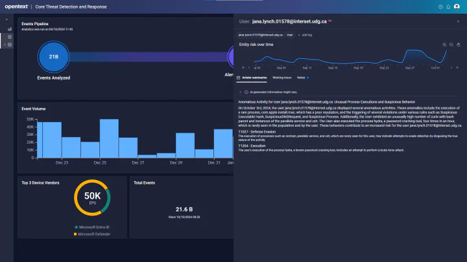The height and width of the screenshot is (262, 467).
Task: Click the 21B Events Analyzed circle
Action: [53, 56]
